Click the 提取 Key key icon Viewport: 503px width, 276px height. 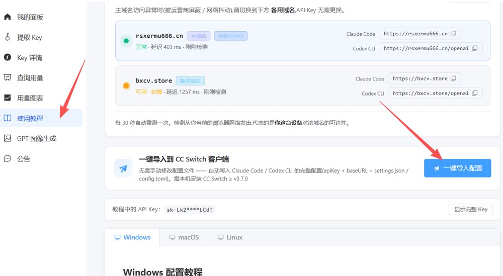pos(8,37)
